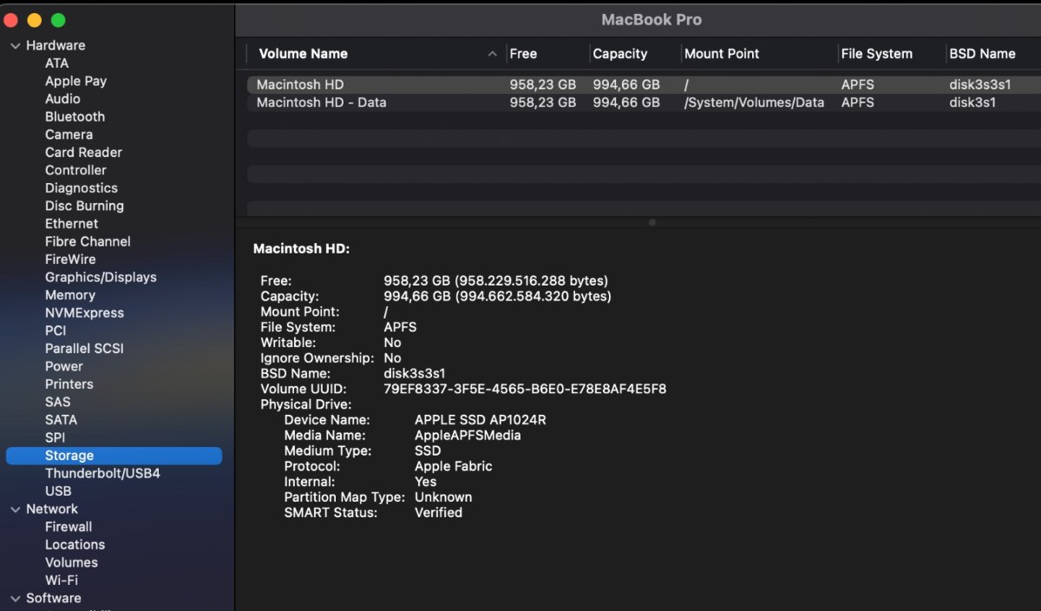Show Bluetooth hardware information
Image resolution: width=1041 pixels, height=611 pixels.
click(75, 116)
